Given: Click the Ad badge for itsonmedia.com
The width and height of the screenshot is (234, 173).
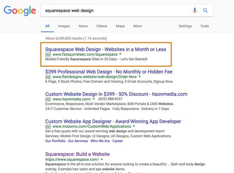Looking at the screenshot, I should 48,99.
